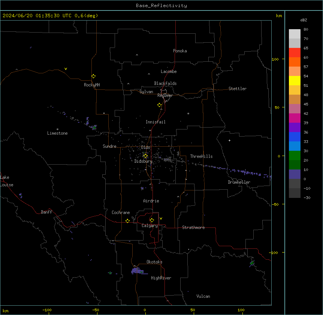Click the Sylvan label

146,92
